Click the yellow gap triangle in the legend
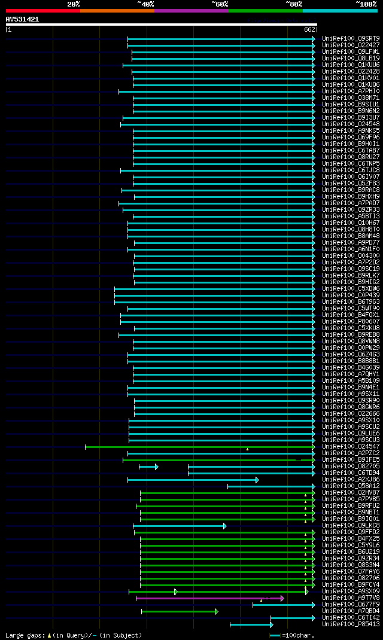This screenshot has height=640, width=383. [x=50, y=635]
